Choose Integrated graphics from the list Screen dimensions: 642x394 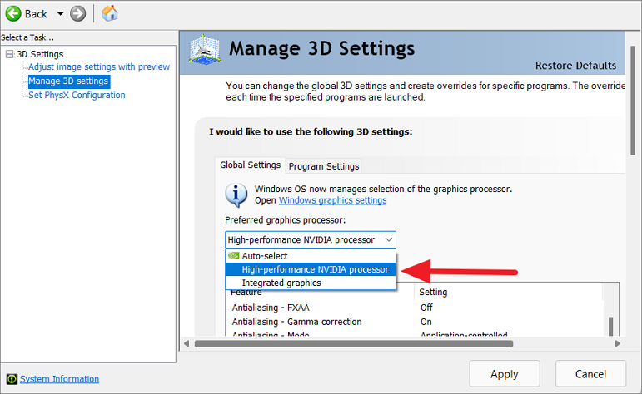tap(311, 283)
